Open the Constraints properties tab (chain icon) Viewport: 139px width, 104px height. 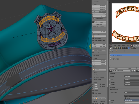[x=124, y=48]
